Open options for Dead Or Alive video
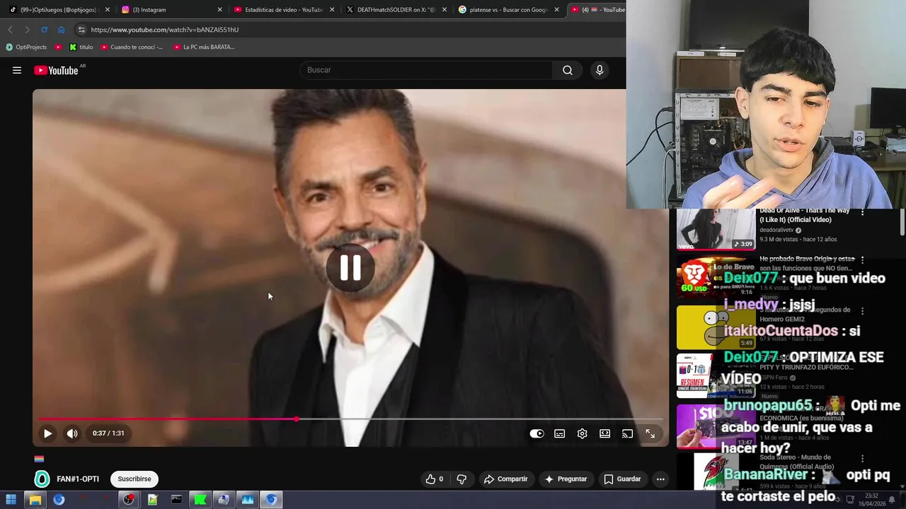 [x=862, y=211]
